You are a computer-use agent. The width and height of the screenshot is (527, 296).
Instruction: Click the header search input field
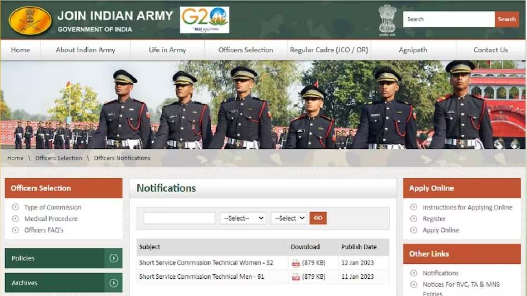(449, 19)
